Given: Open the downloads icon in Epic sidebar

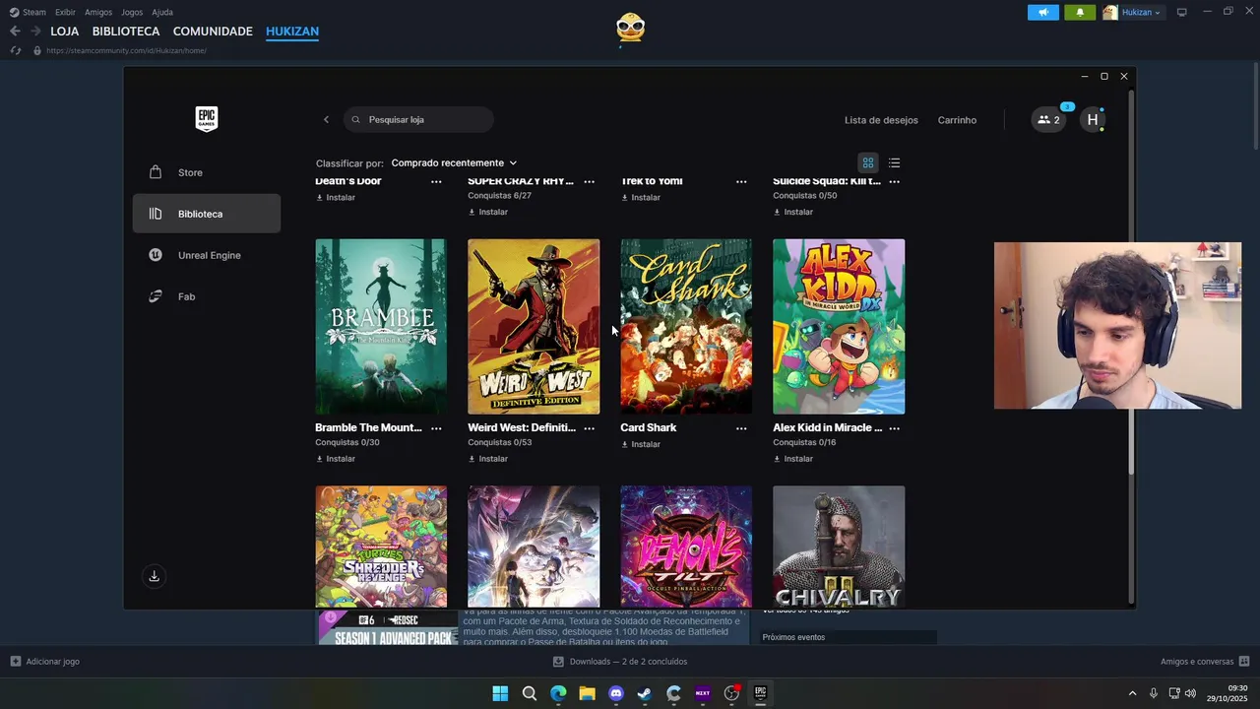Looking at the screenshot, I should [154, 576].
